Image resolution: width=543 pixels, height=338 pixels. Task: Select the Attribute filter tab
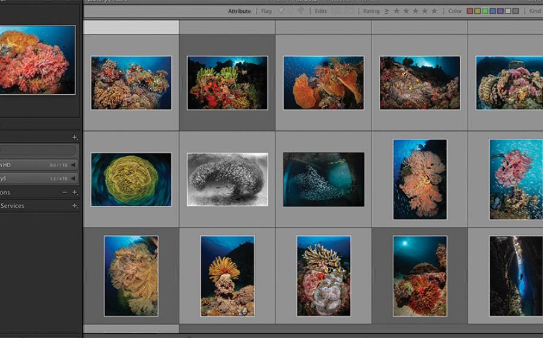coord(240,11)
